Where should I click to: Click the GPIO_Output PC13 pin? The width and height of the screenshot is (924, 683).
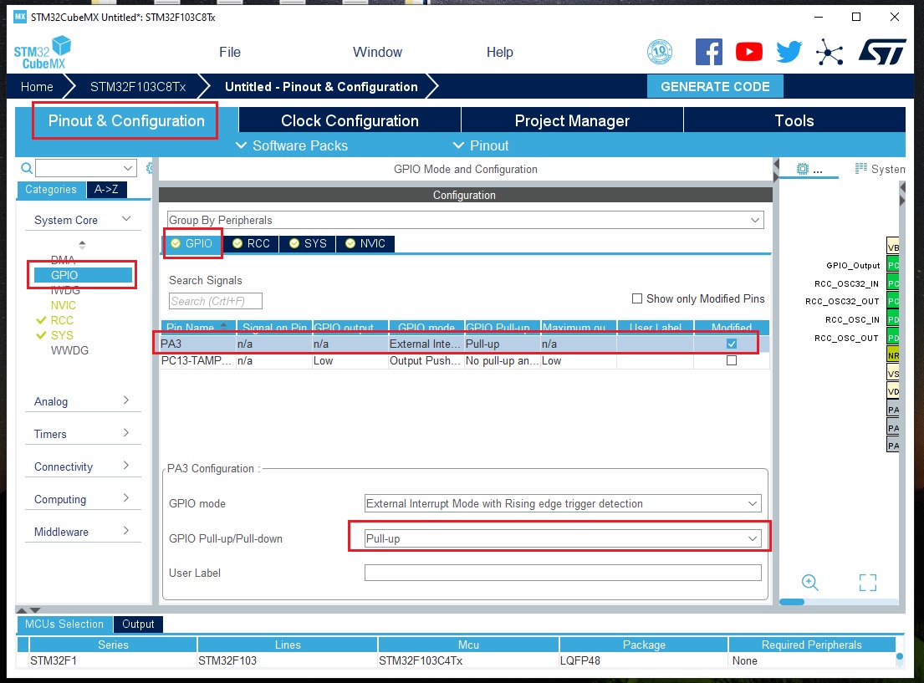tap(893, 265)
